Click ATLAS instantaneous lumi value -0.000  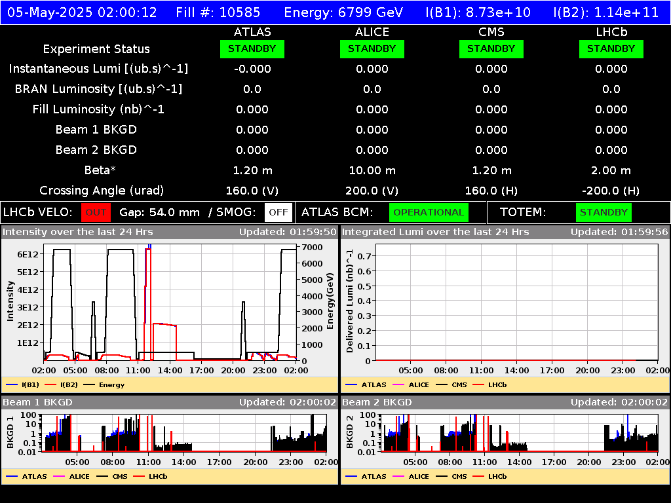[x=252, y=69]
